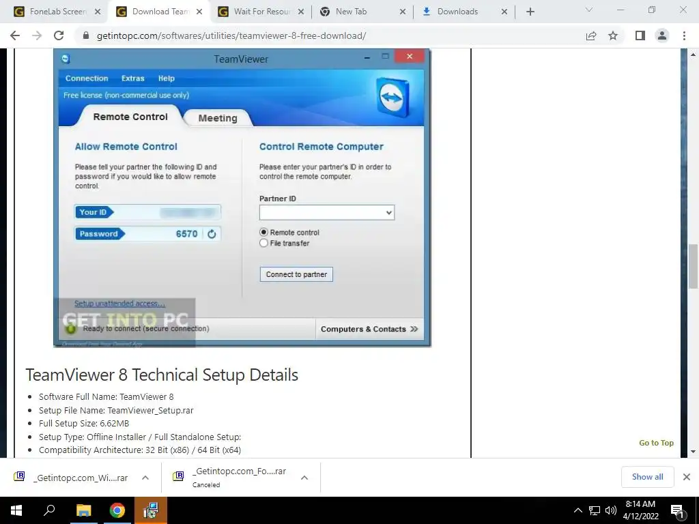Click the page vertical scrollbar thumb
699x524 pixels.
(x=693, y=267)
